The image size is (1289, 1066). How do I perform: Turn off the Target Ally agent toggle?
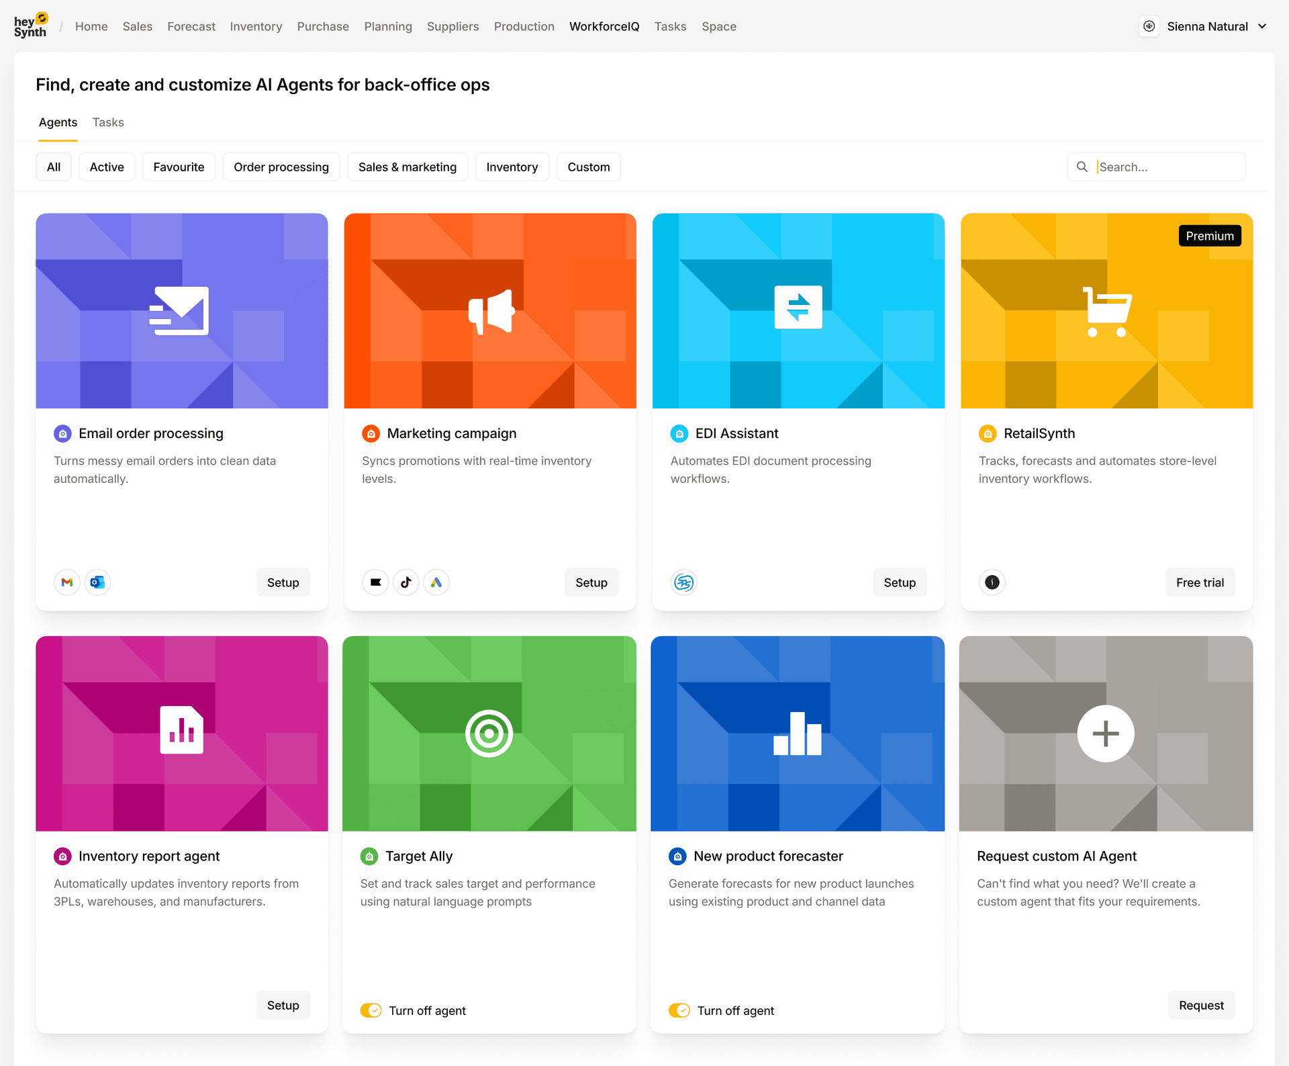pos(371,1010)
